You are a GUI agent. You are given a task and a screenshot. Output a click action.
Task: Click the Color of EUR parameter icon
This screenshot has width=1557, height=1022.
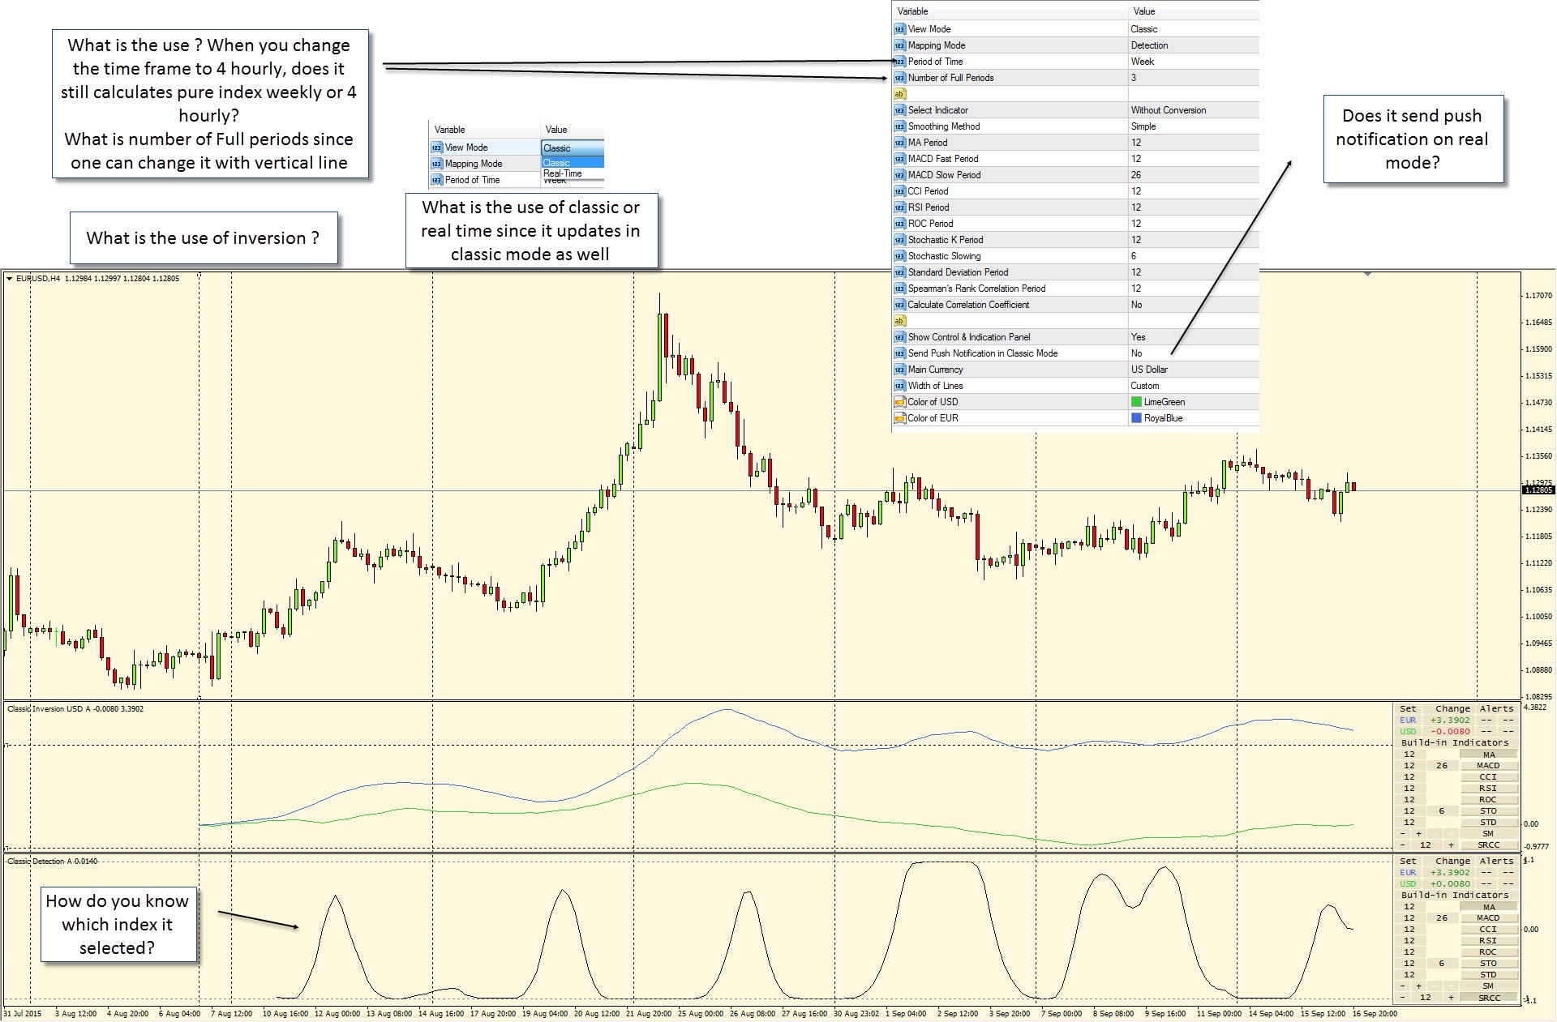pos(899,418)
